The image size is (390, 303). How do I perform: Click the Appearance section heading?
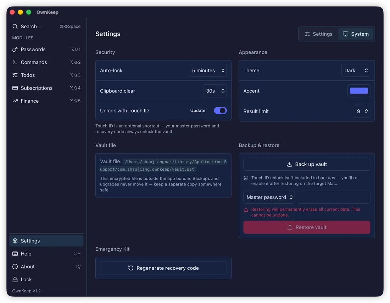click(x=253, y=52)
